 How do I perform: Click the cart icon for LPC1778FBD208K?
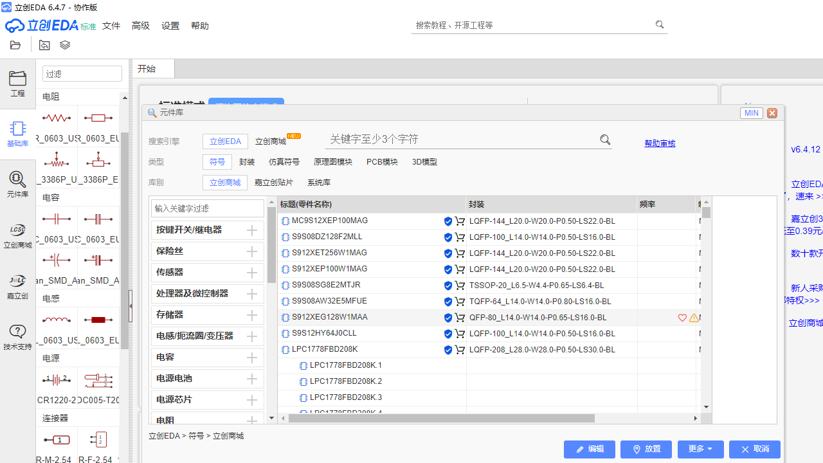(460, 350)
